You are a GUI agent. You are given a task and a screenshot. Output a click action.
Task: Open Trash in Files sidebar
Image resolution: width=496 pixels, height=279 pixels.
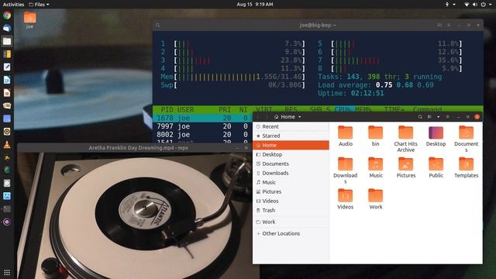click(291, 210)
